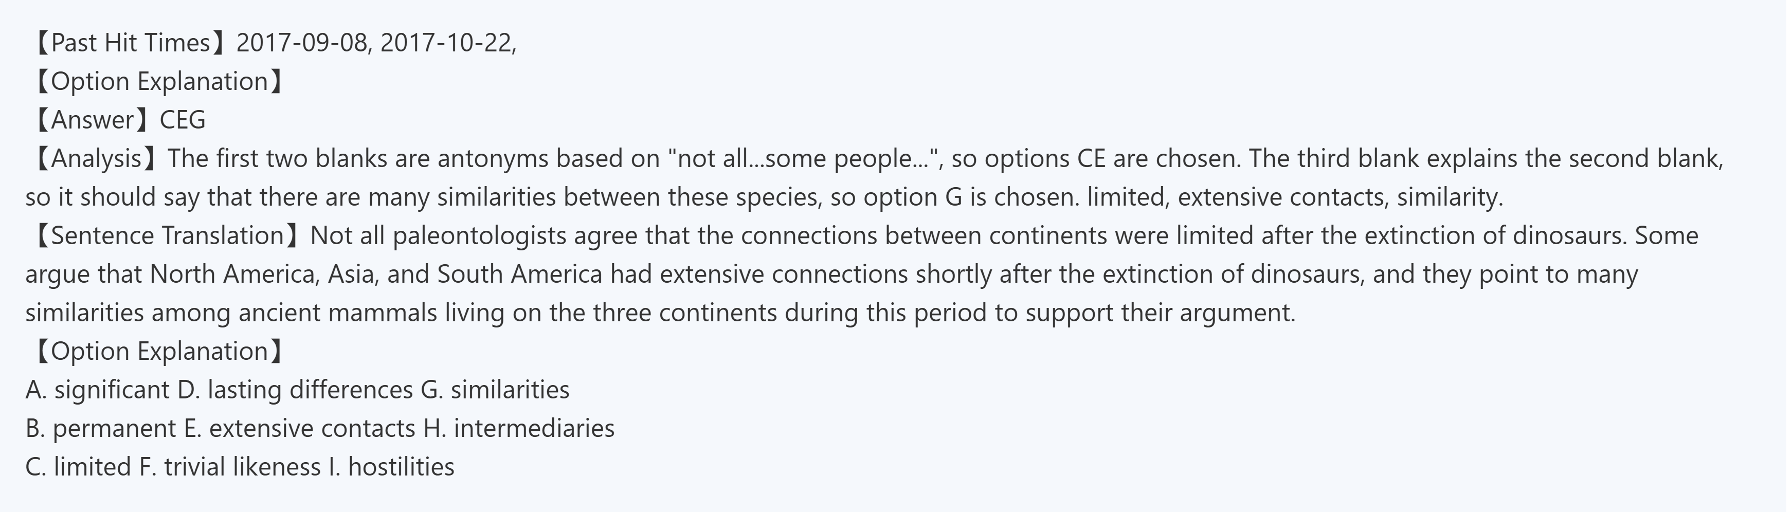The height and width of the screenshot is (512, 1792).
Task: Click the Past Hit Times label
Action: pos(130,43)
